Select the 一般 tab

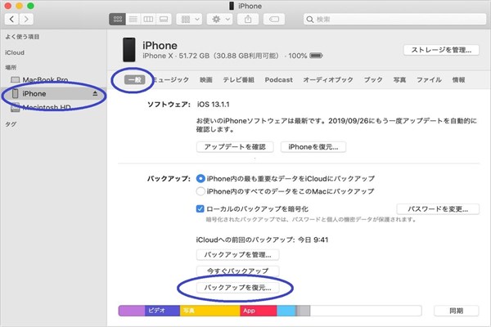(135, 80)
